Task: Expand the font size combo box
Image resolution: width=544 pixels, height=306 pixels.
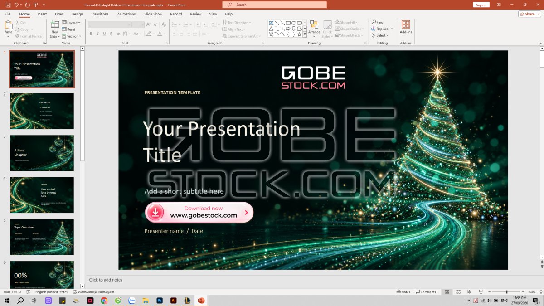Action: (x=142, y=24)
